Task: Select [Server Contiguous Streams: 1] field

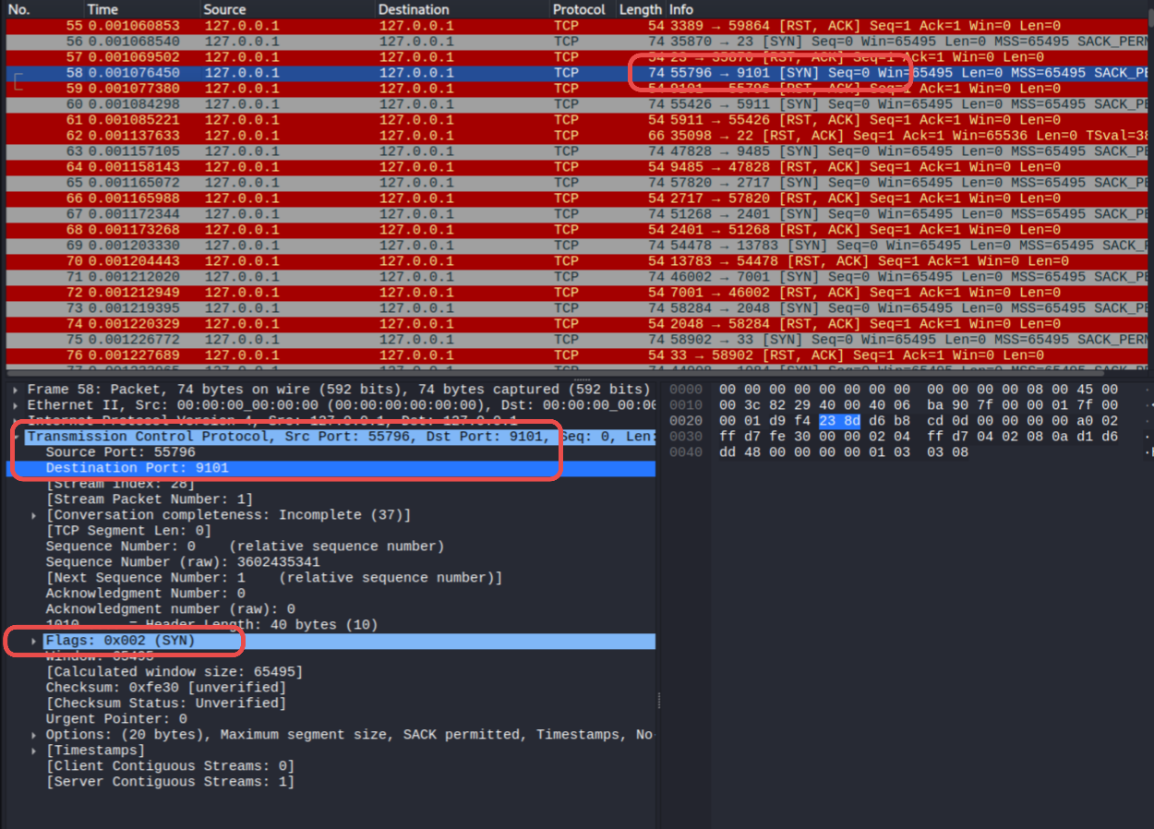Action: click(x=171, y=782)
